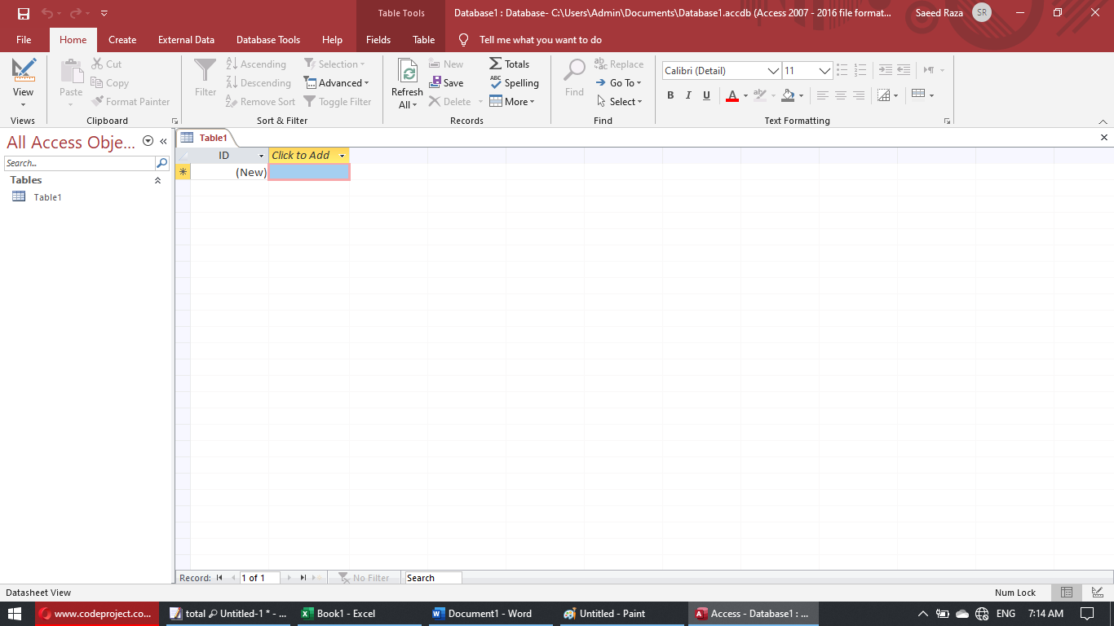Switch to the Database Tools tab
The image size is (1114, 626).
[x=268, y=39]
